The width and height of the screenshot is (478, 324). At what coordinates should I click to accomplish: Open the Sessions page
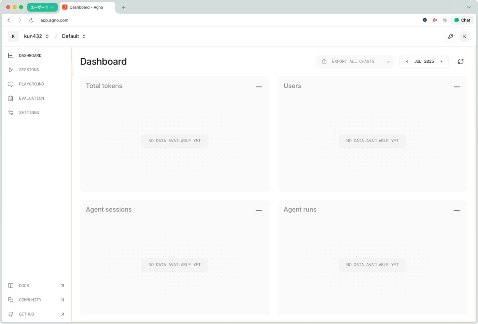36,70
